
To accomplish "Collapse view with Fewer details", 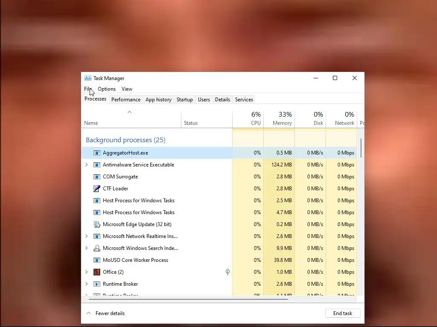I will pos(106,313).
